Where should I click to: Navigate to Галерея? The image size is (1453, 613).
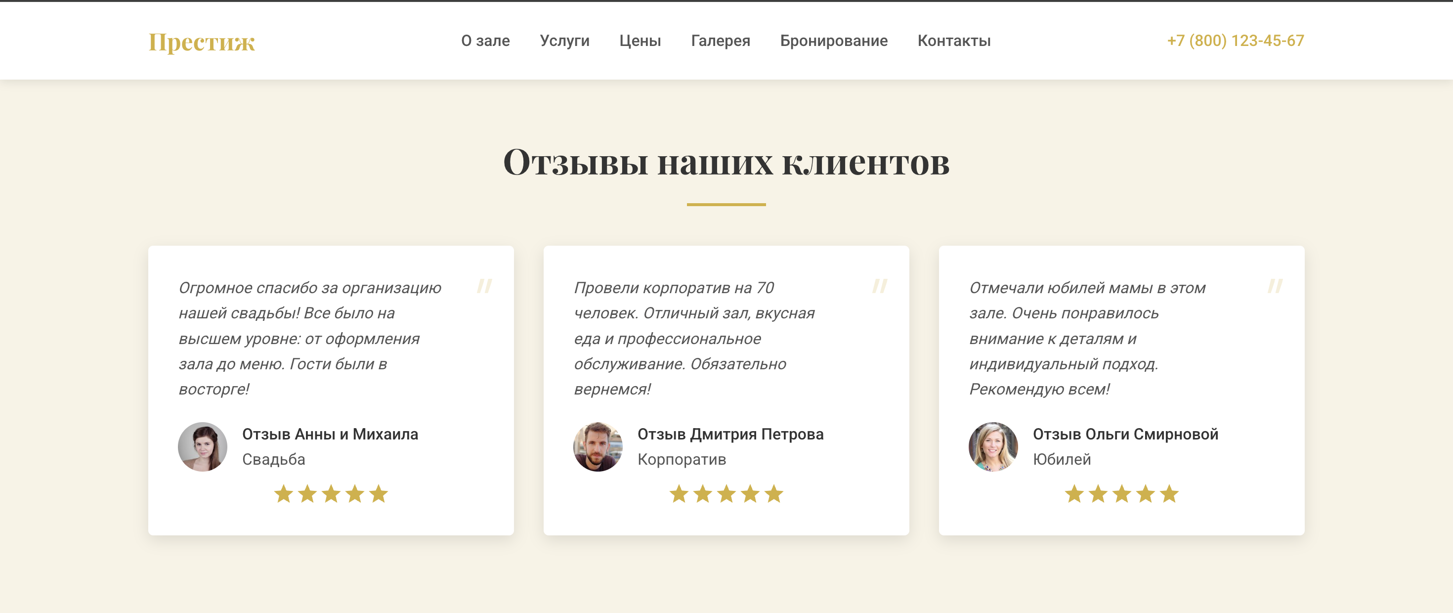(x=720, y=41)
